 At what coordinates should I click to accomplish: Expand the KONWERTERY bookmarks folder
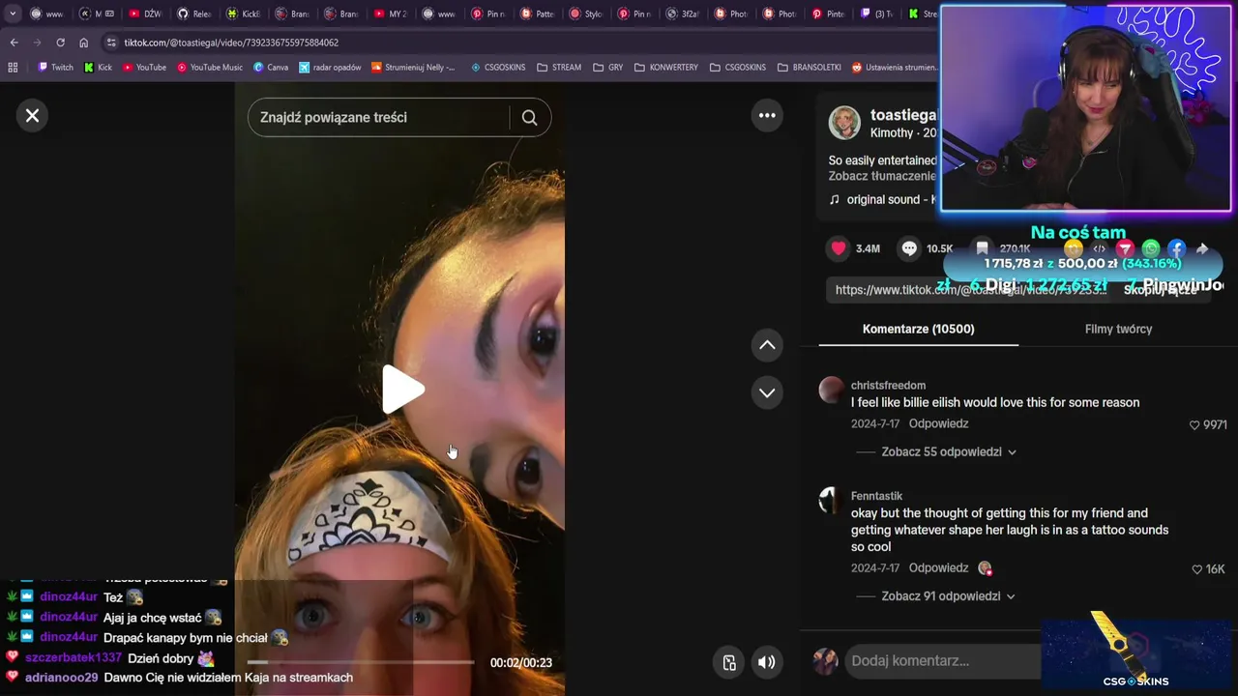[x=665, y=68]
